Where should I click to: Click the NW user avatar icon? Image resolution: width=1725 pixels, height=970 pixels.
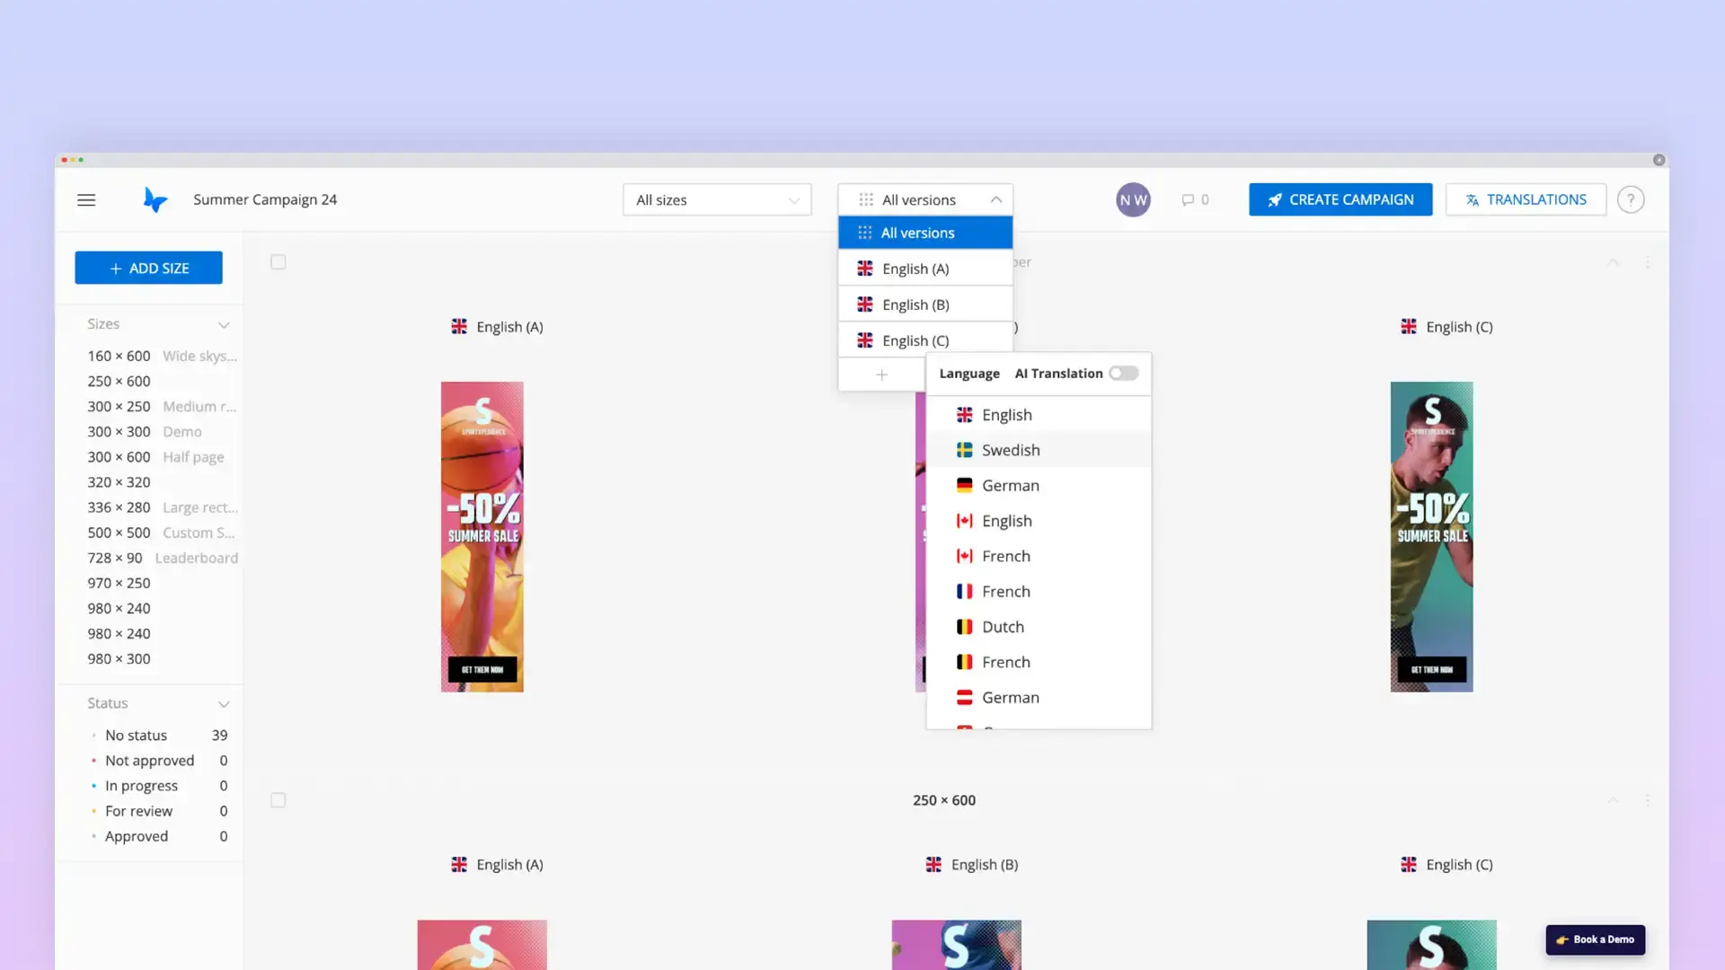[1133, 199]
